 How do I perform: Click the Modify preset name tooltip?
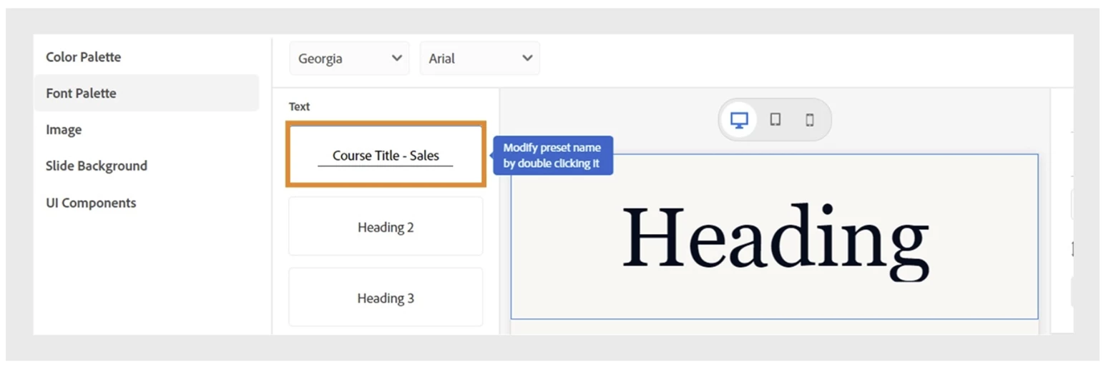click(553, 156)
